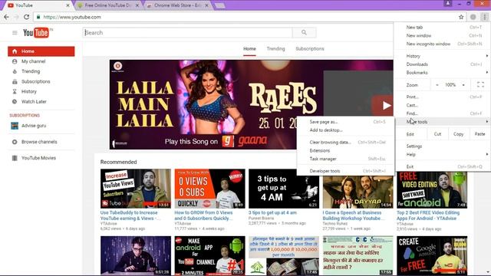Open a new tab with the tab strip button
The height and width of the screenshot is (276, 491).
coord(219,5)
